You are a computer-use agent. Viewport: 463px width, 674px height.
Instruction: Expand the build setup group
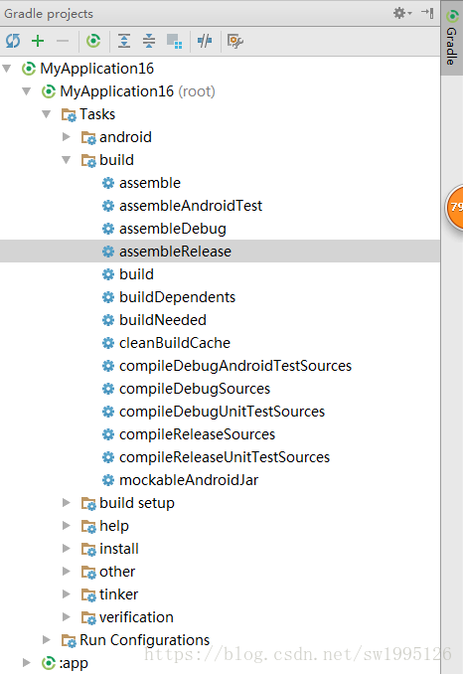pos(67,503)
